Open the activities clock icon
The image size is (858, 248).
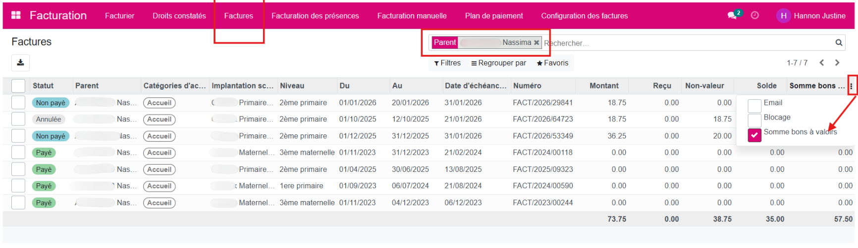coord(754,15)
